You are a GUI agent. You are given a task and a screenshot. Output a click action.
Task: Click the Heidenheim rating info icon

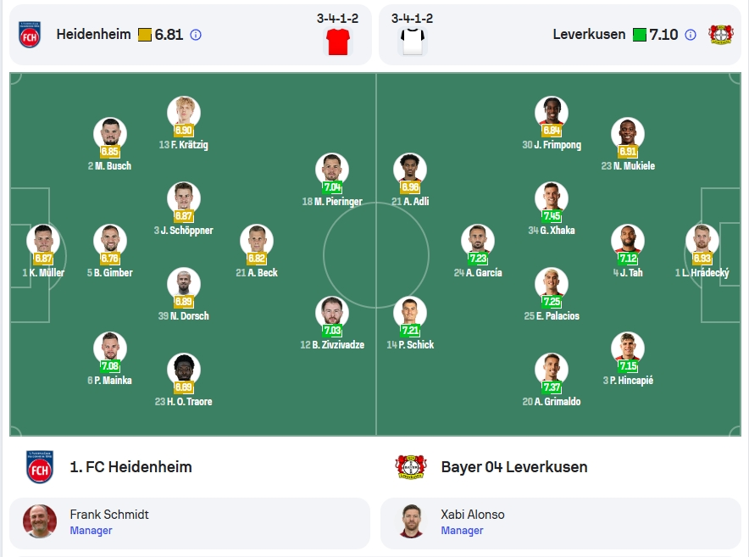tap(196, 35)
